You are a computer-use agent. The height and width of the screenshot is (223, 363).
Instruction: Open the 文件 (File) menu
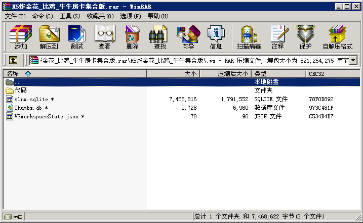pyautogui.click(x=15, y=16)
